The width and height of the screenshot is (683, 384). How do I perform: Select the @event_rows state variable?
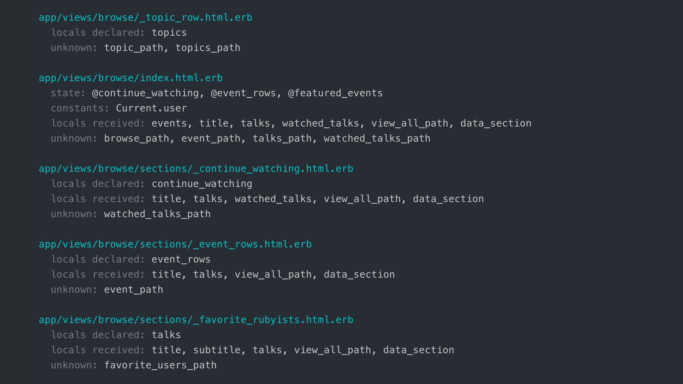click(243, 93)
